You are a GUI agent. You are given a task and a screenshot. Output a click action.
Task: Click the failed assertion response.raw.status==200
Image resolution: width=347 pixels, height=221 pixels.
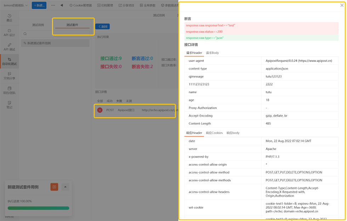click(x=261, y=31)
